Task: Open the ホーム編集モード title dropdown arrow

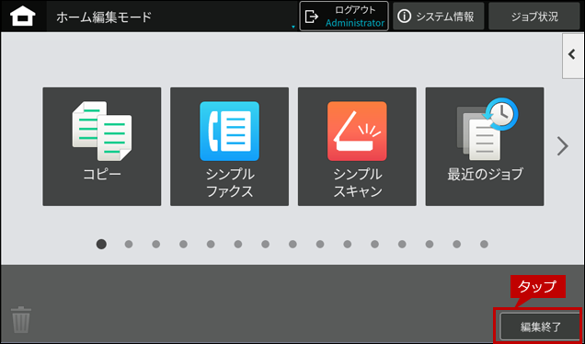Action: 293,27
